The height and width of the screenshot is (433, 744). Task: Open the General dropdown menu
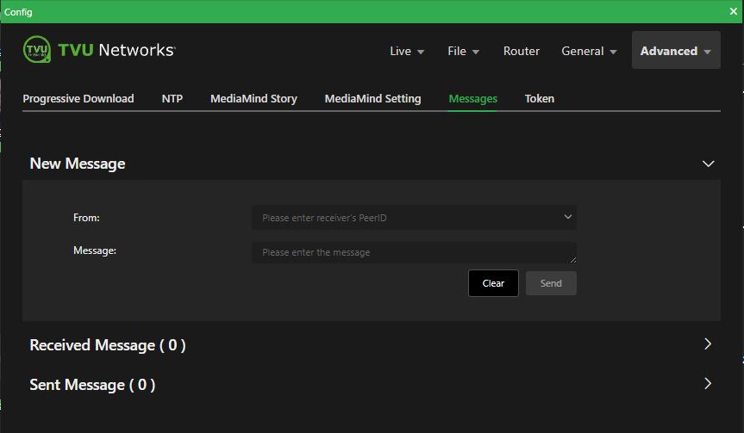tap(589, 51)
